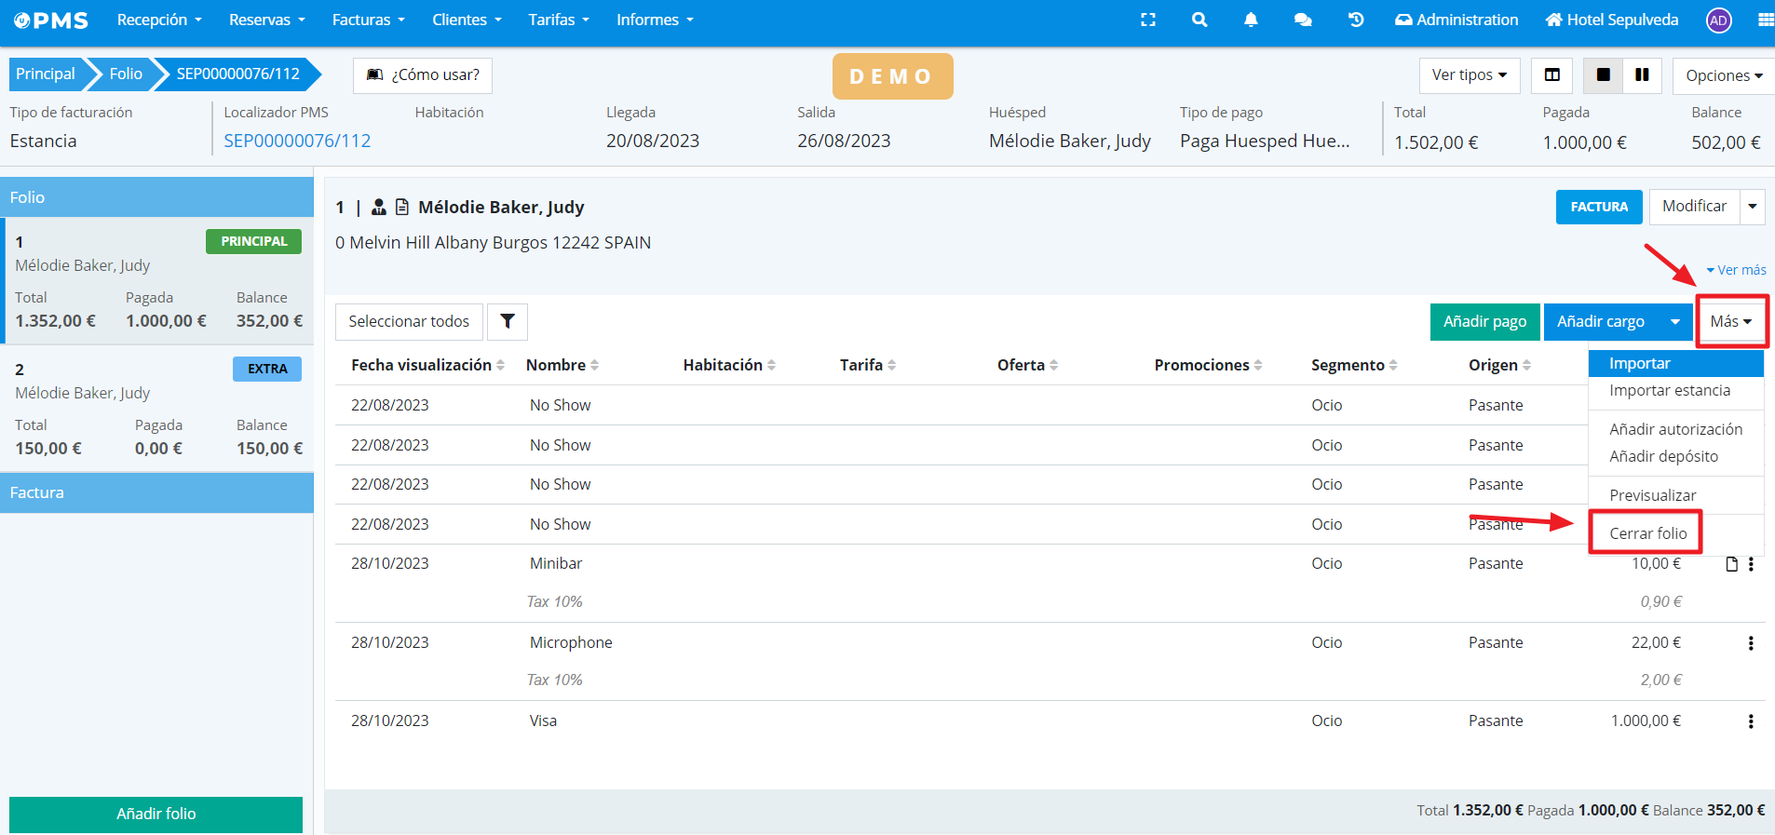The image size is (1775, 835).
Task: Select the EXTRA folio 2 card
Action: coord(157,408)
